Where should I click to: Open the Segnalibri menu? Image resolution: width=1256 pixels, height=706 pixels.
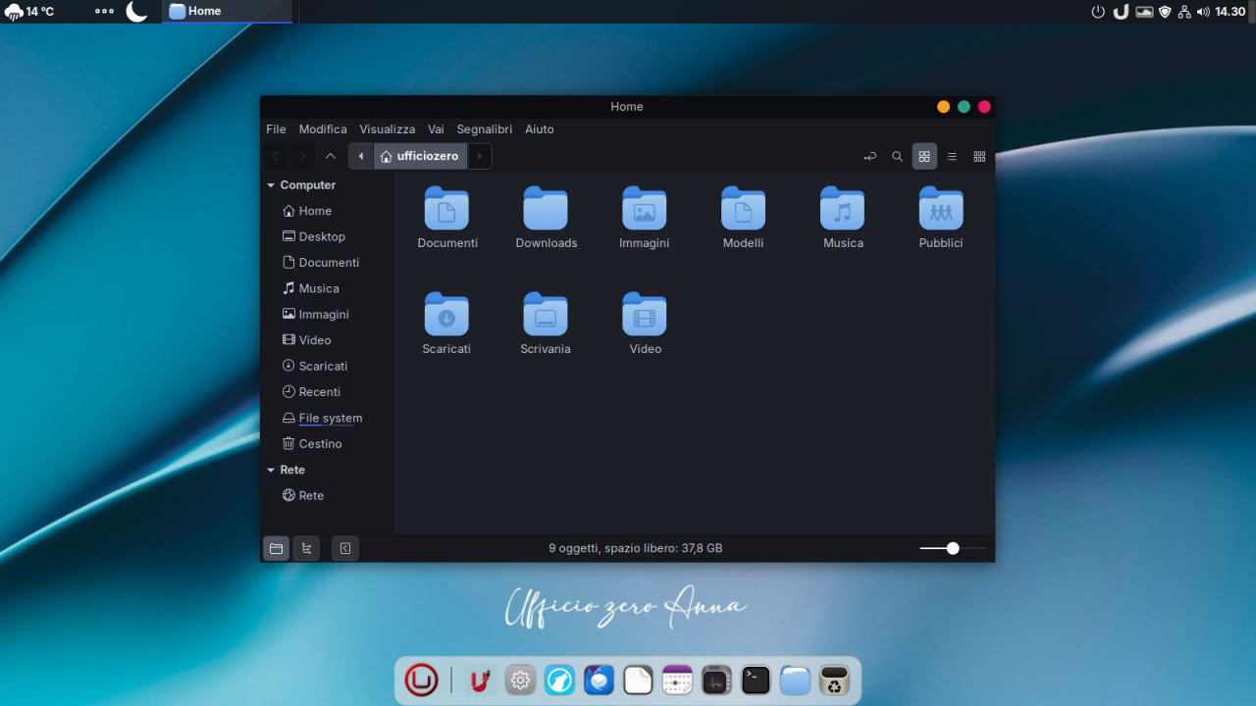click(x=484, y=129)
